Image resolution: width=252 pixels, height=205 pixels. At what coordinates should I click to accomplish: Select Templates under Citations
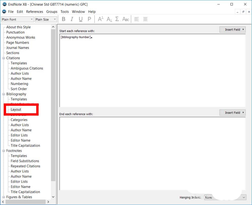pos(19,63)
